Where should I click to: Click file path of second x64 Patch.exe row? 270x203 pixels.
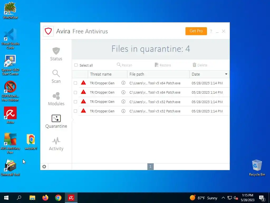coord(155,92)
